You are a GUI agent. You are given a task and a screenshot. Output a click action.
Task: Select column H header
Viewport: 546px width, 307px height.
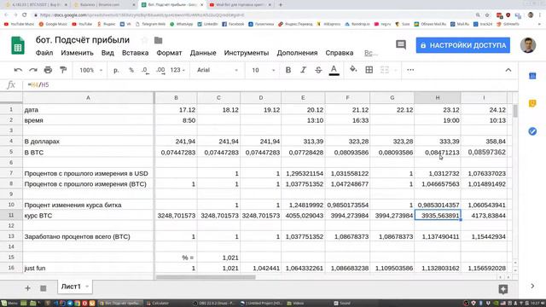coord(438,98)
